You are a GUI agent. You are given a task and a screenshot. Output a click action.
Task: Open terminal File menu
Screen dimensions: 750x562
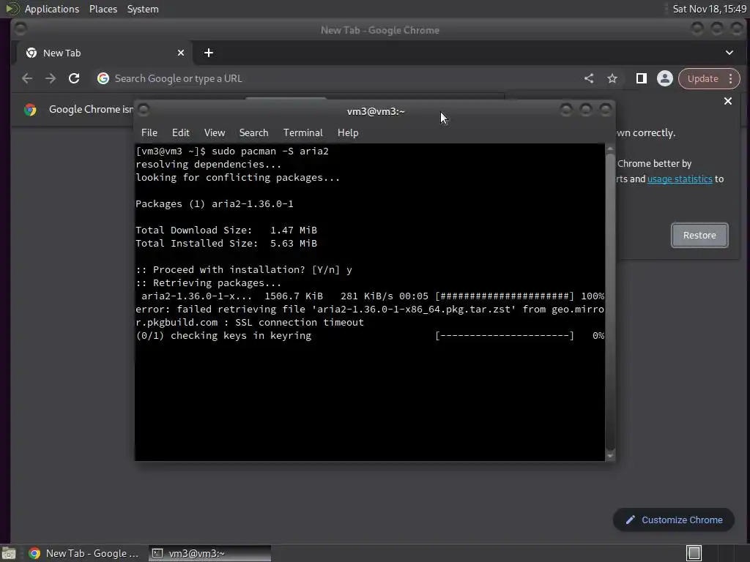click(x=149, y=132)
